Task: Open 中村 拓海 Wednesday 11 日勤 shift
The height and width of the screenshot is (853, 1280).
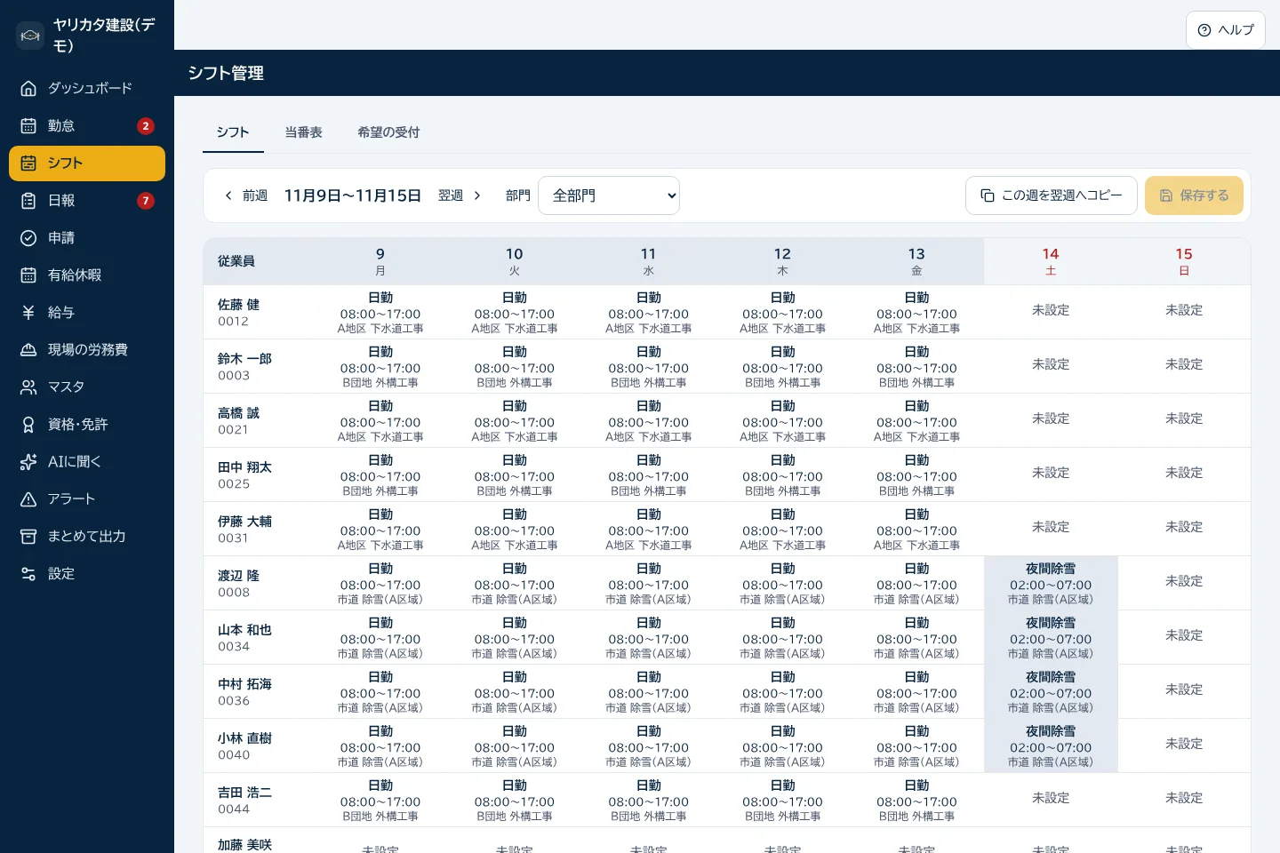Action: coord(649,691)
